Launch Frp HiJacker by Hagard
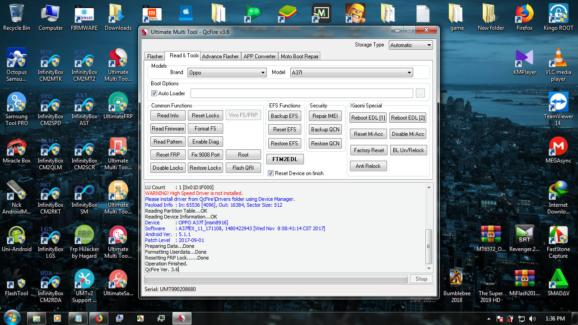Viewport: 578px width, 325px height. pos(84,242)
